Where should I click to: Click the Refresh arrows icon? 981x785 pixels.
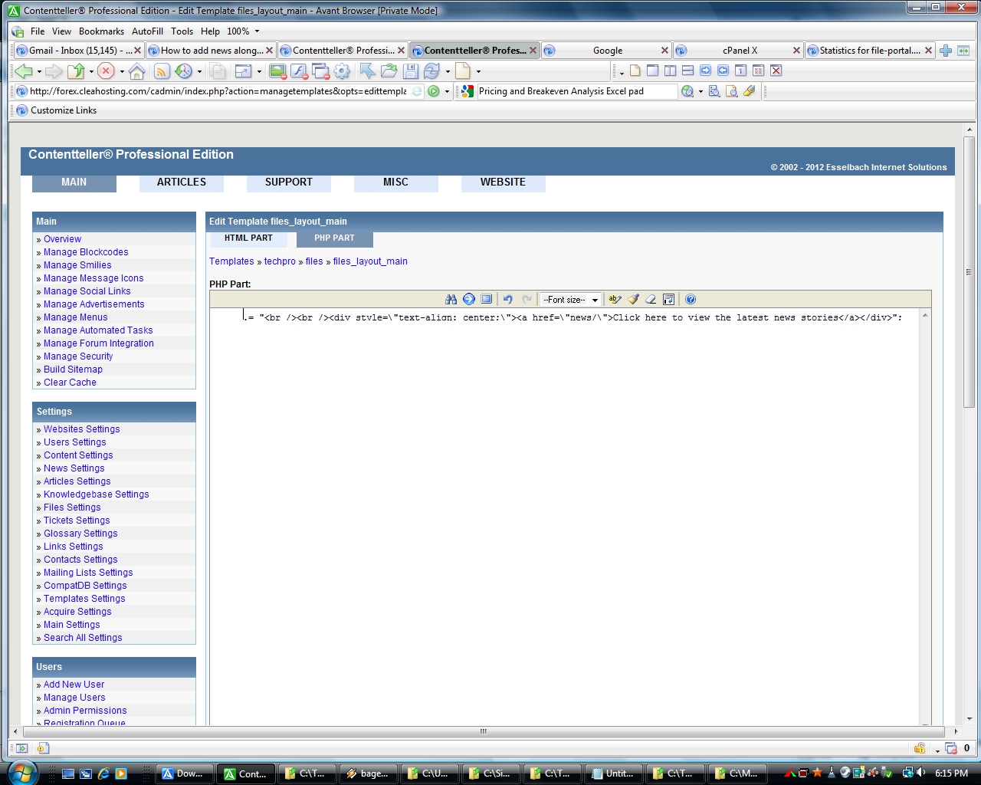432,71
